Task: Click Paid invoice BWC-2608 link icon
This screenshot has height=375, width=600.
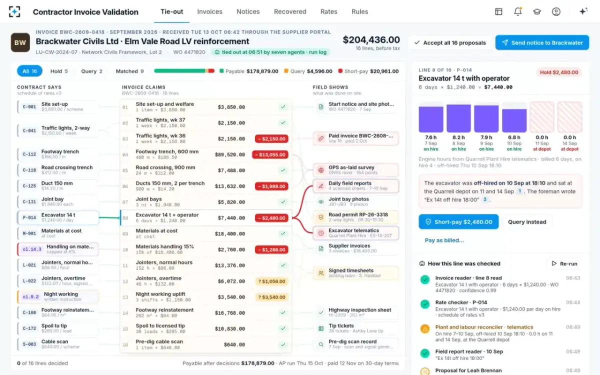Action: (321, 138)
